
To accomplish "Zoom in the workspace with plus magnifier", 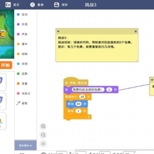I will [43, 126].
